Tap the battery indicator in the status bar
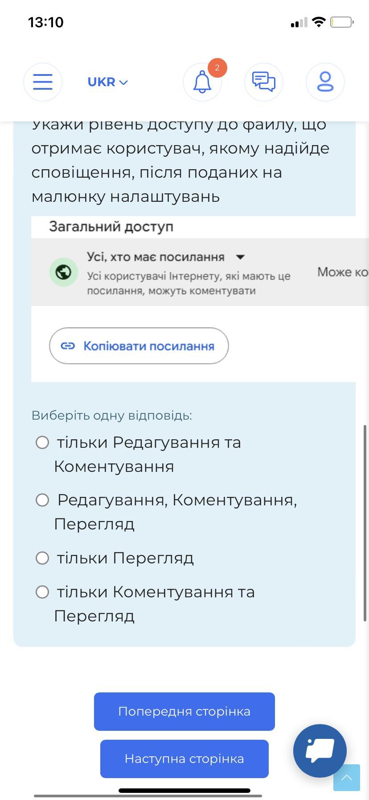This screenshot has width=369, height=800. click(x=342, y=22)
